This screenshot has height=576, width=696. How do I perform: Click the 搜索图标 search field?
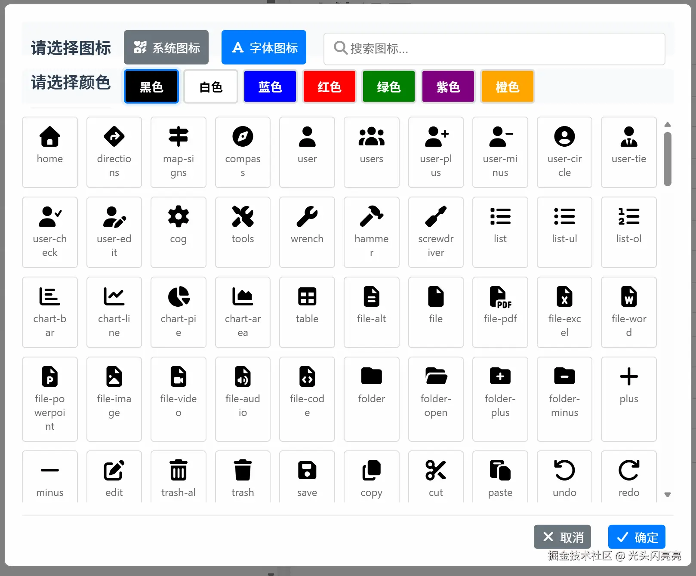[494, 49]
